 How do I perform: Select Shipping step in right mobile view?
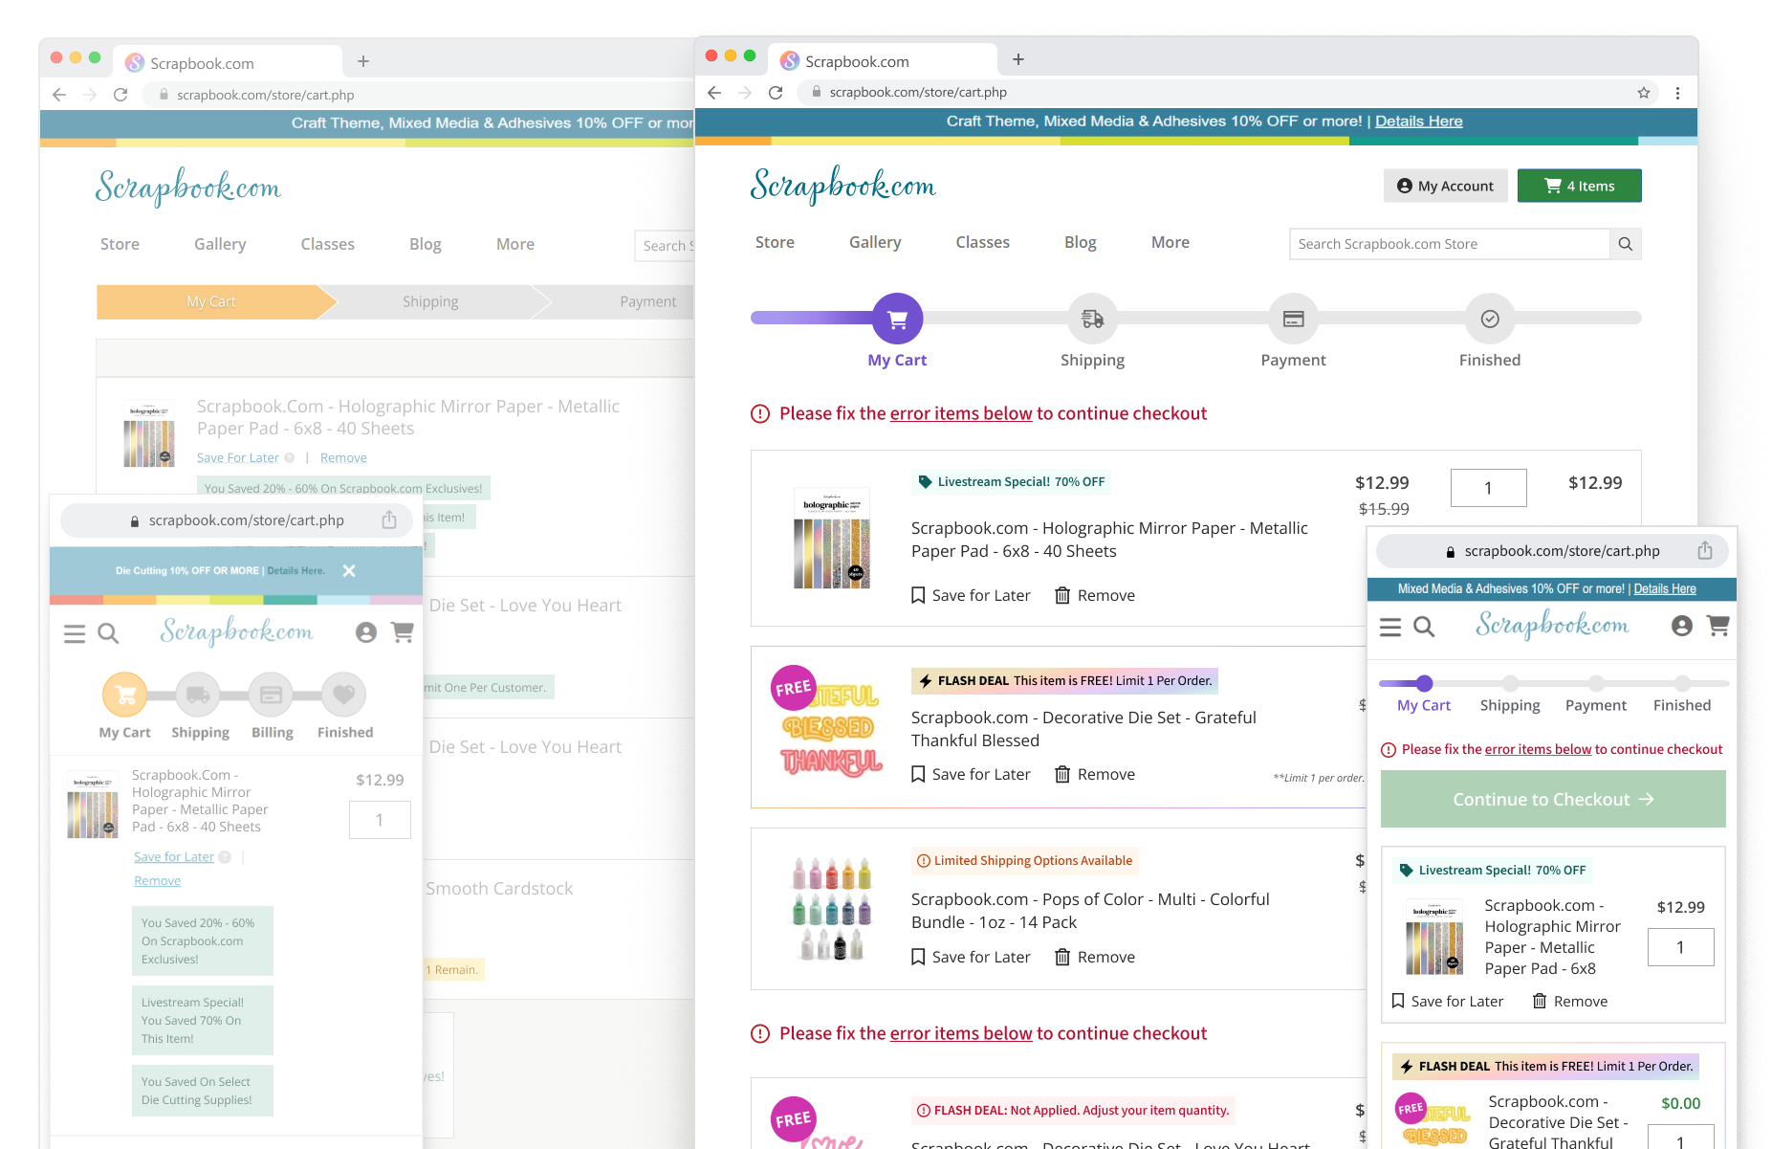1510,696
